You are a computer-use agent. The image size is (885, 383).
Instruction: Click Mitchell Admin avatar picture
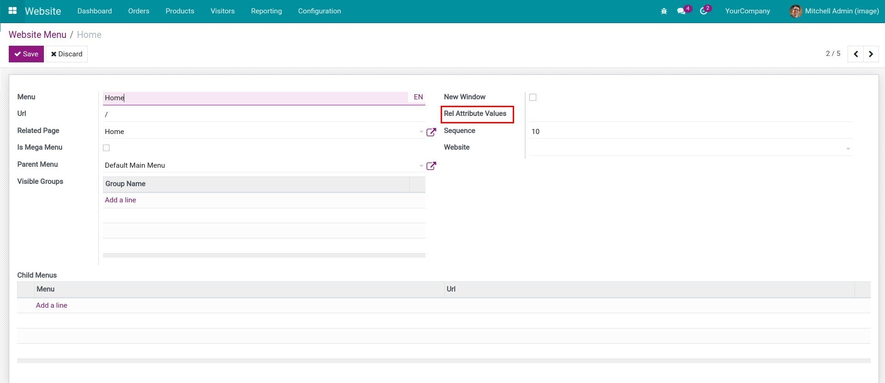tap(795, 11)
